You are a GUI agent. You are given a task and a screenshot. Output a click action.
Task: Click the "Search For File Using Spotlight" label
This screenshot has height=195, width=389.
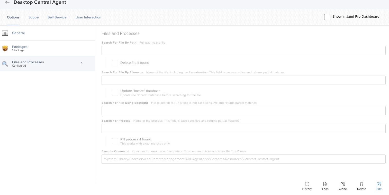pos(125,103)
